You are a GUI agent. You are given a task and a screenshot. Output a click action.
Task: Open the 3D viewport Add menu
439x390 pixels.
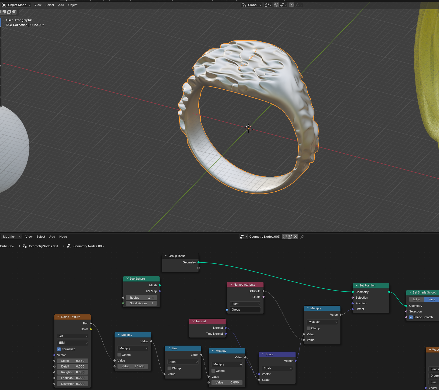click(61, 5)
